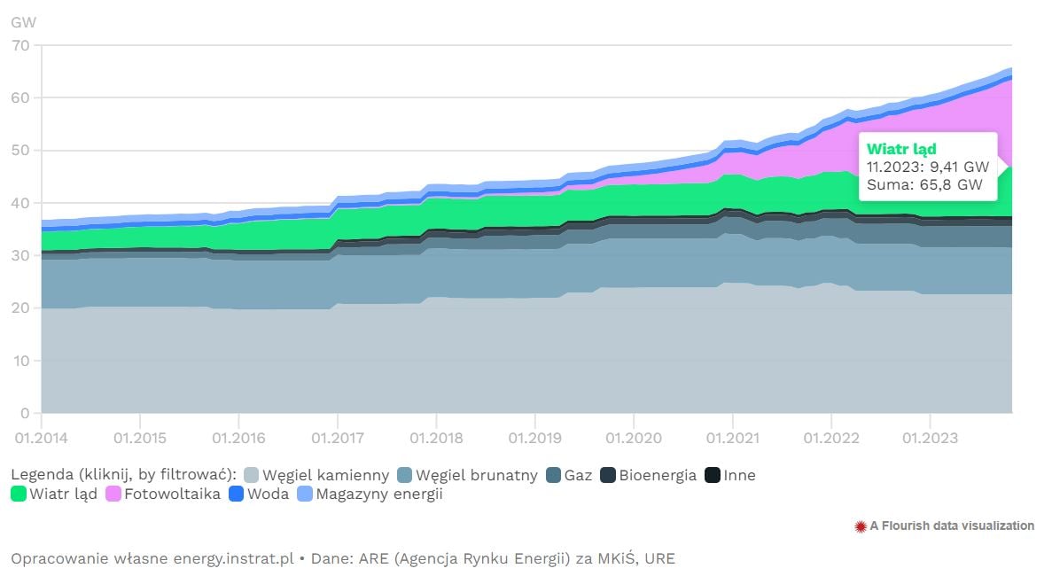The width and height of the screenshot is (1052, 584).
Task: Toggle Fotowoltaika series by its label
Action: pyautogui.click(x=173, y=494)
